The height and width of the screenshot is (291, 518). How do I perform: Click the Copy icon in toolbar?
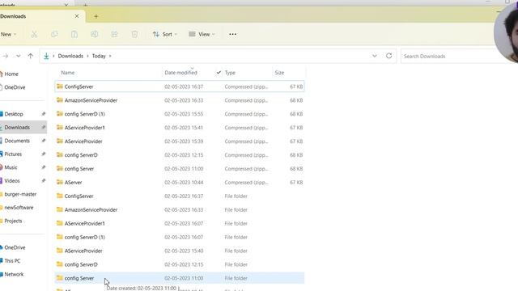54,34
